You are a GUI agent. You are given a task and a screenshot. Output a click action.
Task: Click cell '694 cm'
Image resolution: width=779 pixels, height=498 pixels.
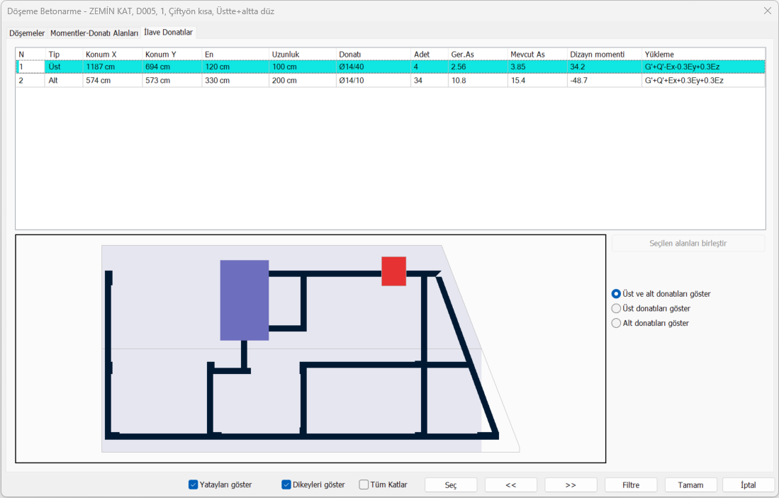pos(172,67)
